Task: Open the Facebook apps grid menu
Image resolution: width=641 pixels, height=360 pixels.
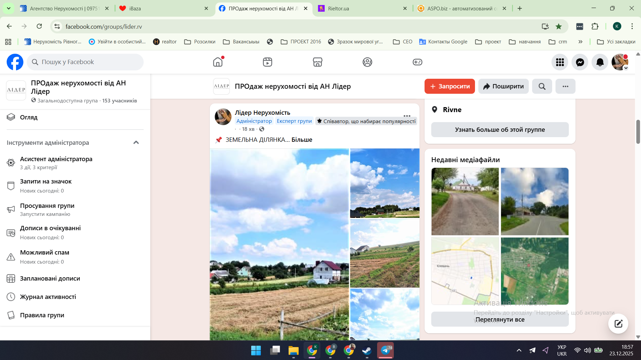Action: (560, 62)
